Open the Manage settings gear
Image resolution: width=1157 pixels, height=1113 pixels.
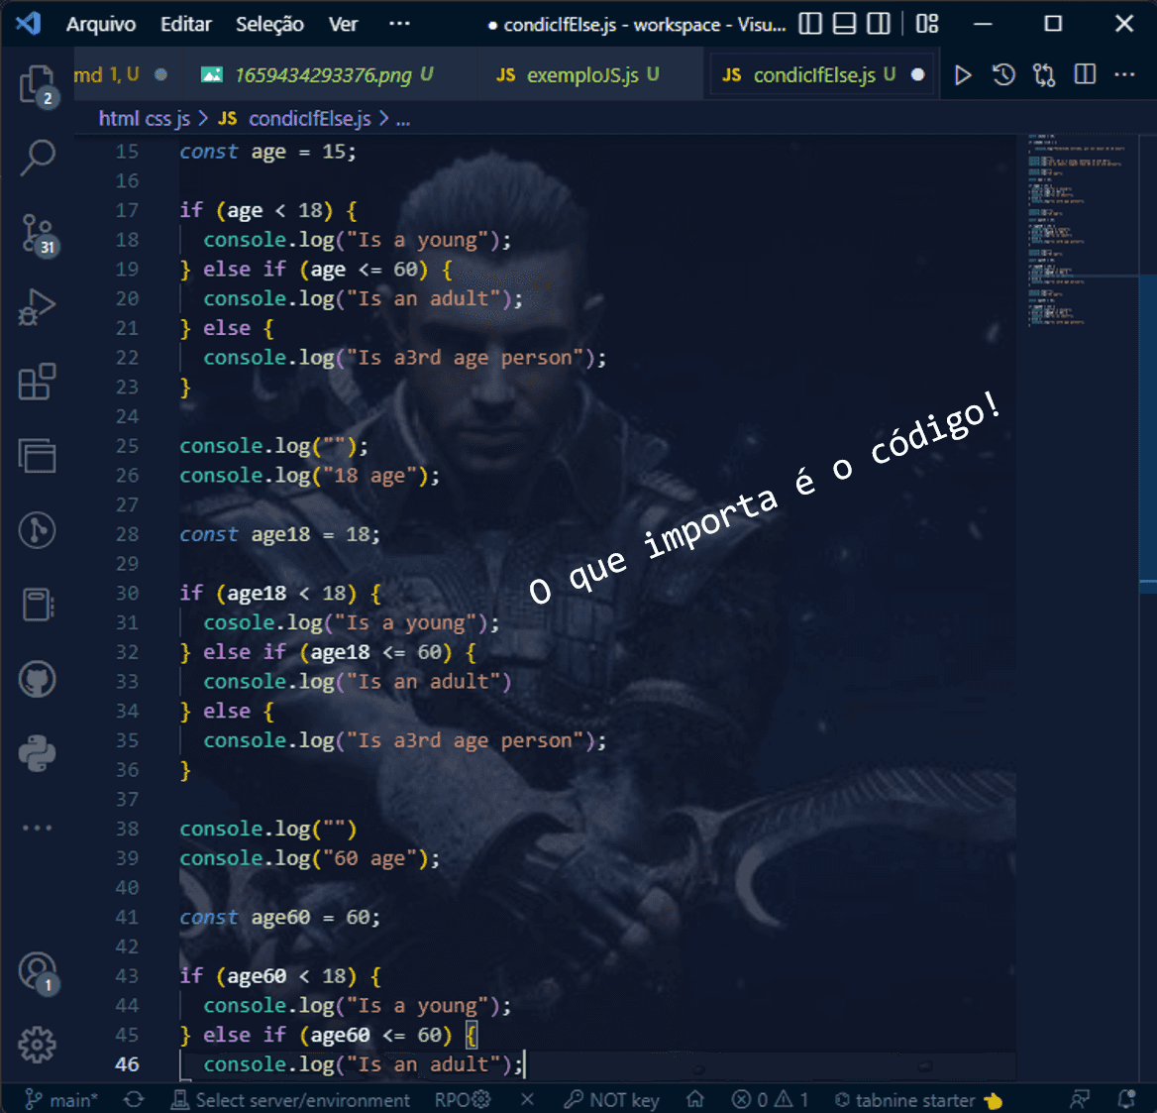tap(38, 1045)
